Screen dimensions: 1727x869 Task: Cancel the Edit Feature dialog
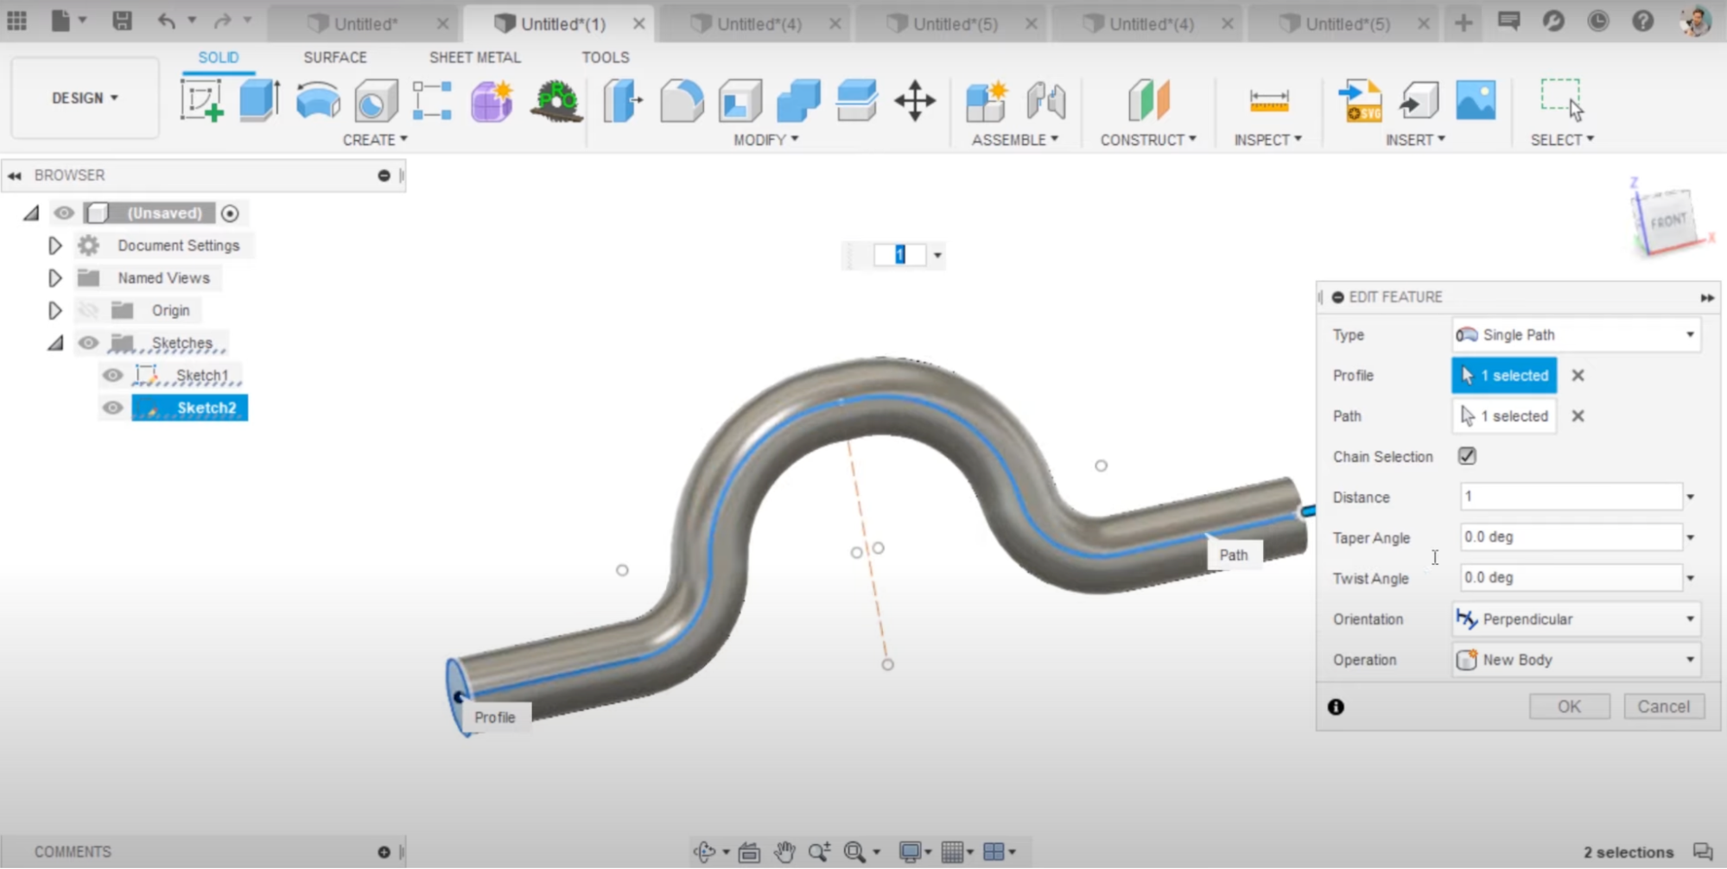pyautogui.click(x=1663, y=707)
